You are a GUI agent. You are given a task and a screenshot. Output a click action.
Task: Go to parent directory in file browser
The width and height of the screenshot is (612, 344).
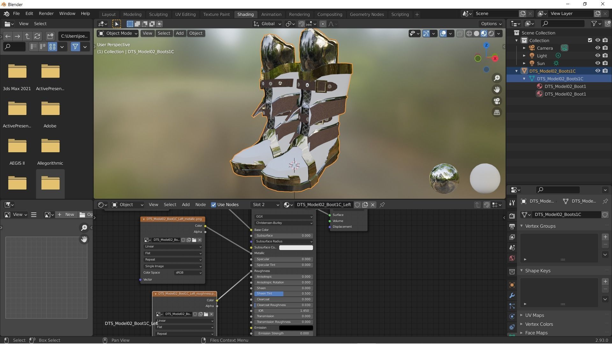point(27,36)
